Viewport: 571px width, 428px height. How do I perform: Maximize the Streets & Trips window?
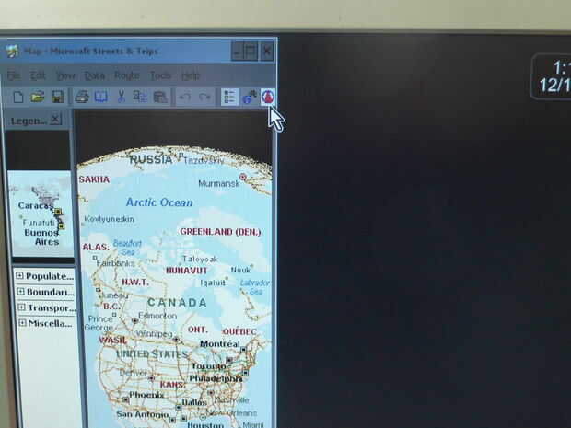(x=251, y=51)
